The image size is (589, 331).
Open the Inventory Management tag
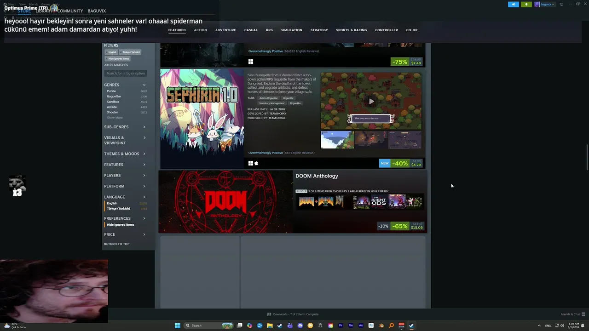tap(272, 103)
